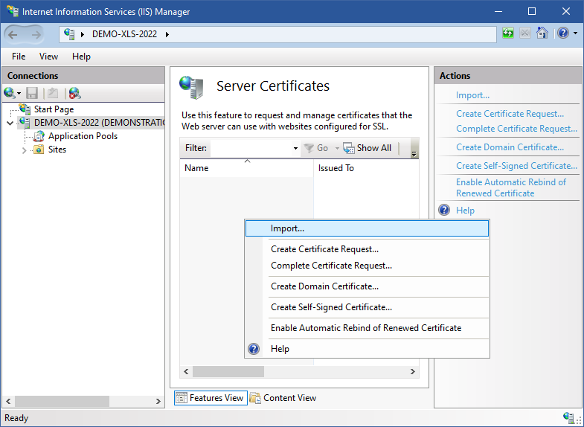Select Application Pools in the tree
The height and width of the screenshot is (427, 584).
[83, 136]
